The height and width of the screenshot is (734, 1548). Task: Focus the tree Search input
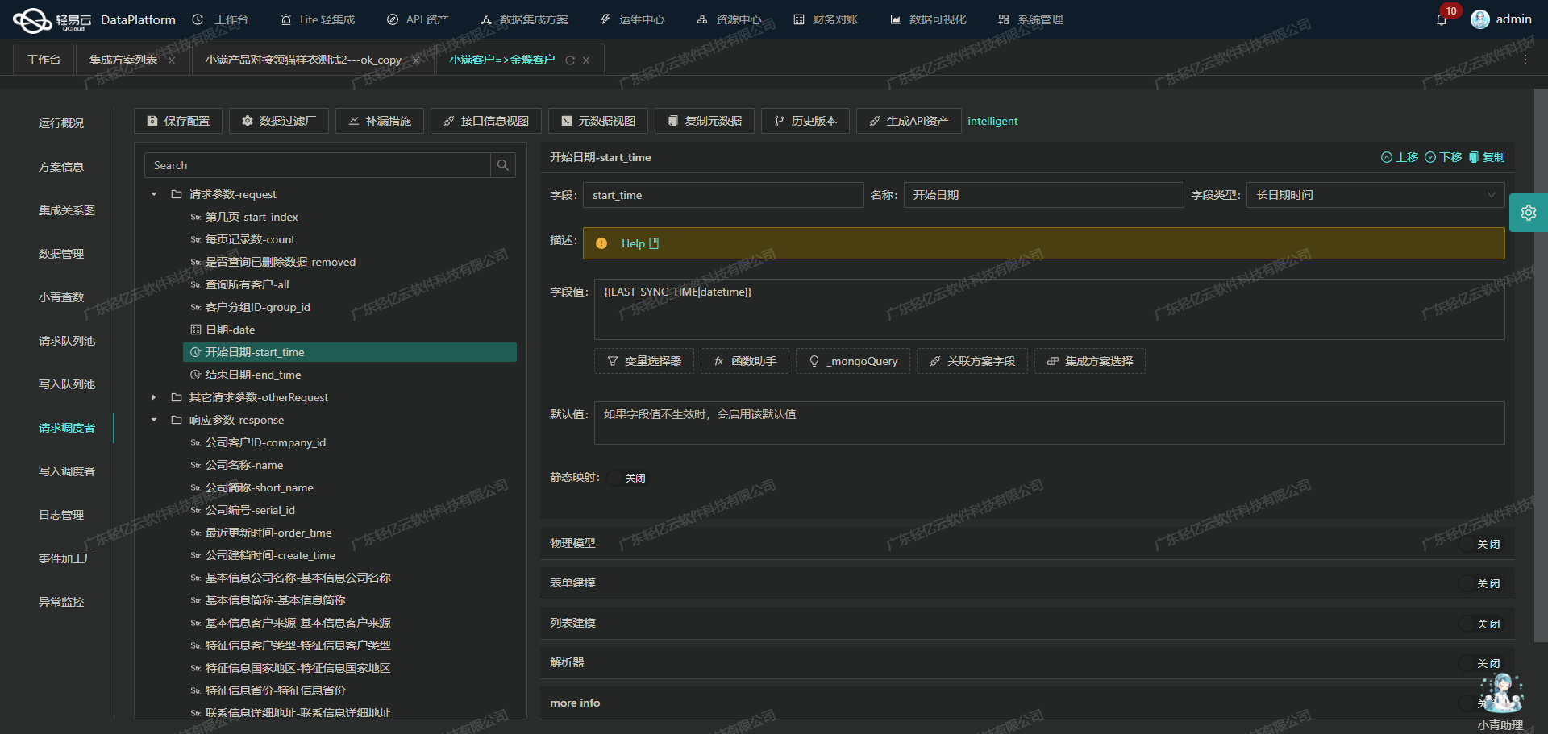point(318,165)
